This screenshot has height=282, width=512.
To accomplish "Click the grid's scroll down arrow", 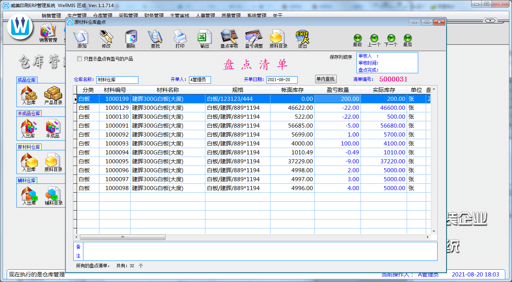I will coord(434,231).
